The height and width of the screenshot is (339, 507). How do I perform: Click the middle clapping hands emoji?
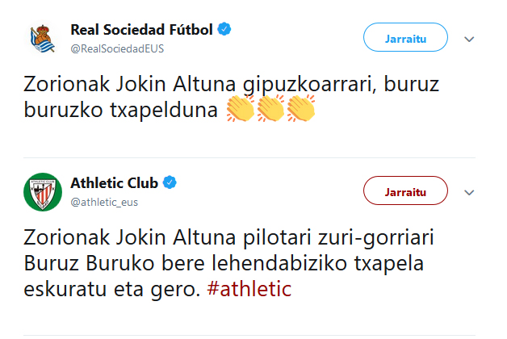click(270, 109)
